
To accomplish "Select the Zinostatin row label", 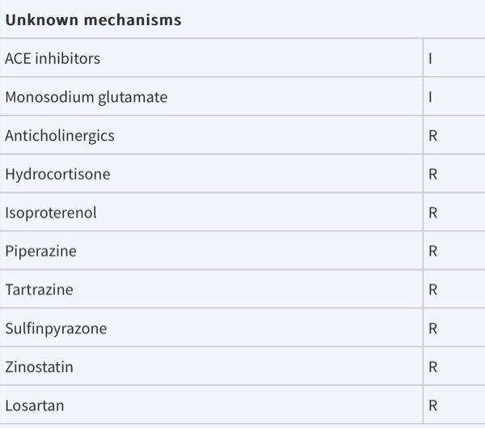I will tap(39, 367).
